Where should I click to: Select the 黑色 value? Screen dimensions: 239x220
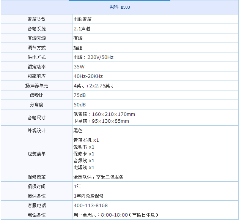click(78, 131)
